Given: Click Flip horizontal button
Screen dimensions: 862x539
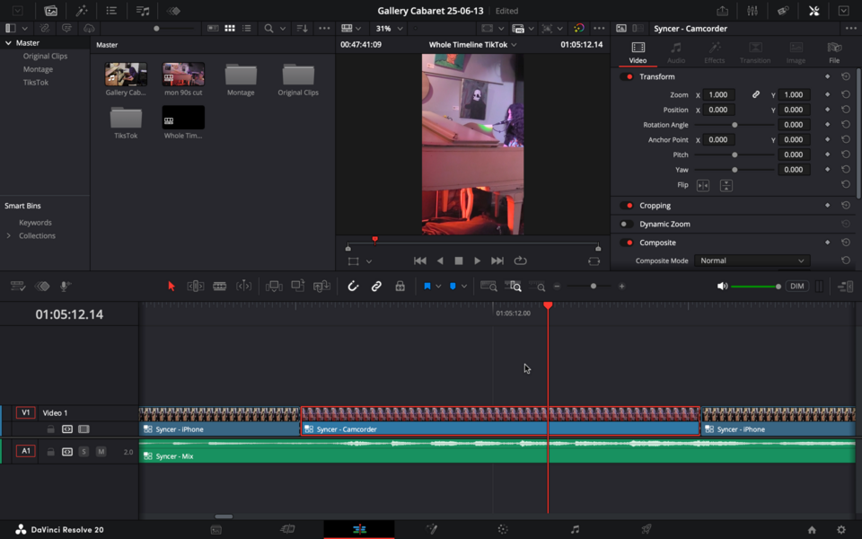Looking at the screenshot, I should 702,185.
